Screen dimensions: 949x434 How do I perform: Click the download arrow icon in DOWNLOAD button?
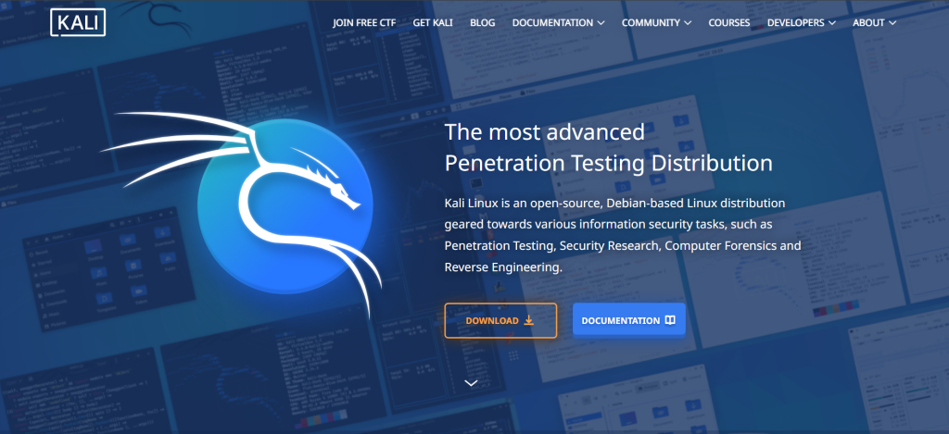(528, 320)
